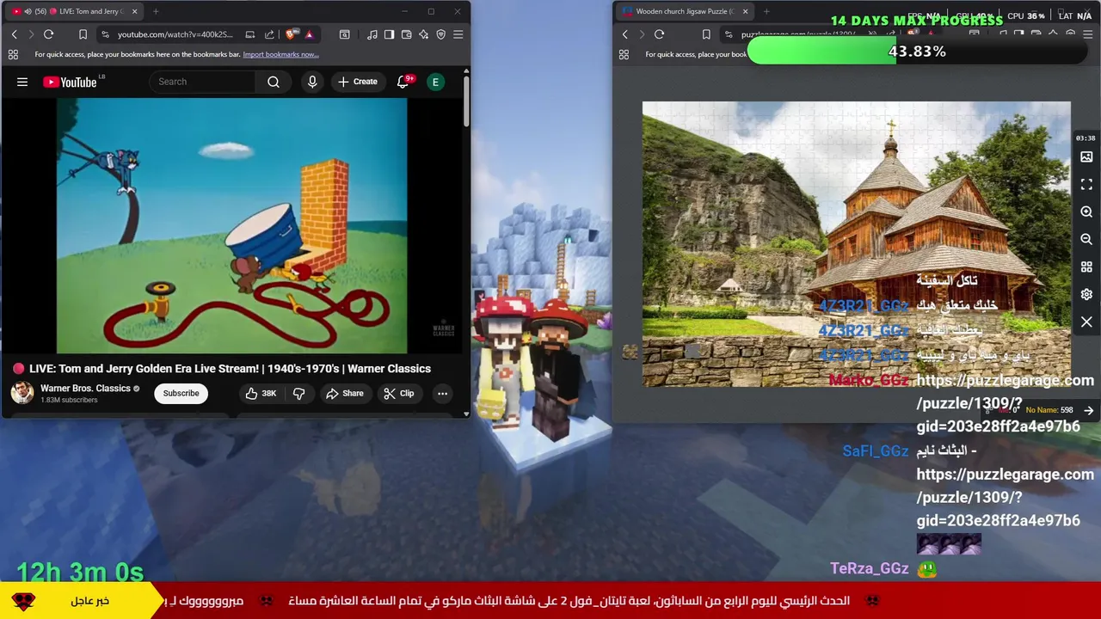1101x619 pixels.
Task: Open the music playlist icon in YouTube browser toolbar
Action: click(372, 34)
